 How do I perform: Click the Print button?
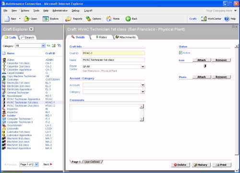click(222, 165)
